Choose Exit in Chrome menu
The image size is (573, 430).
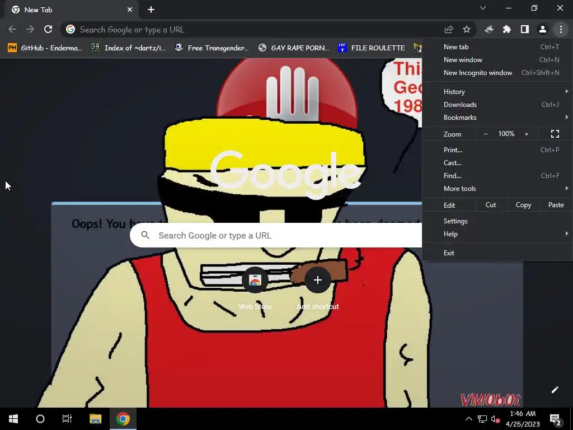coord(497,253)
